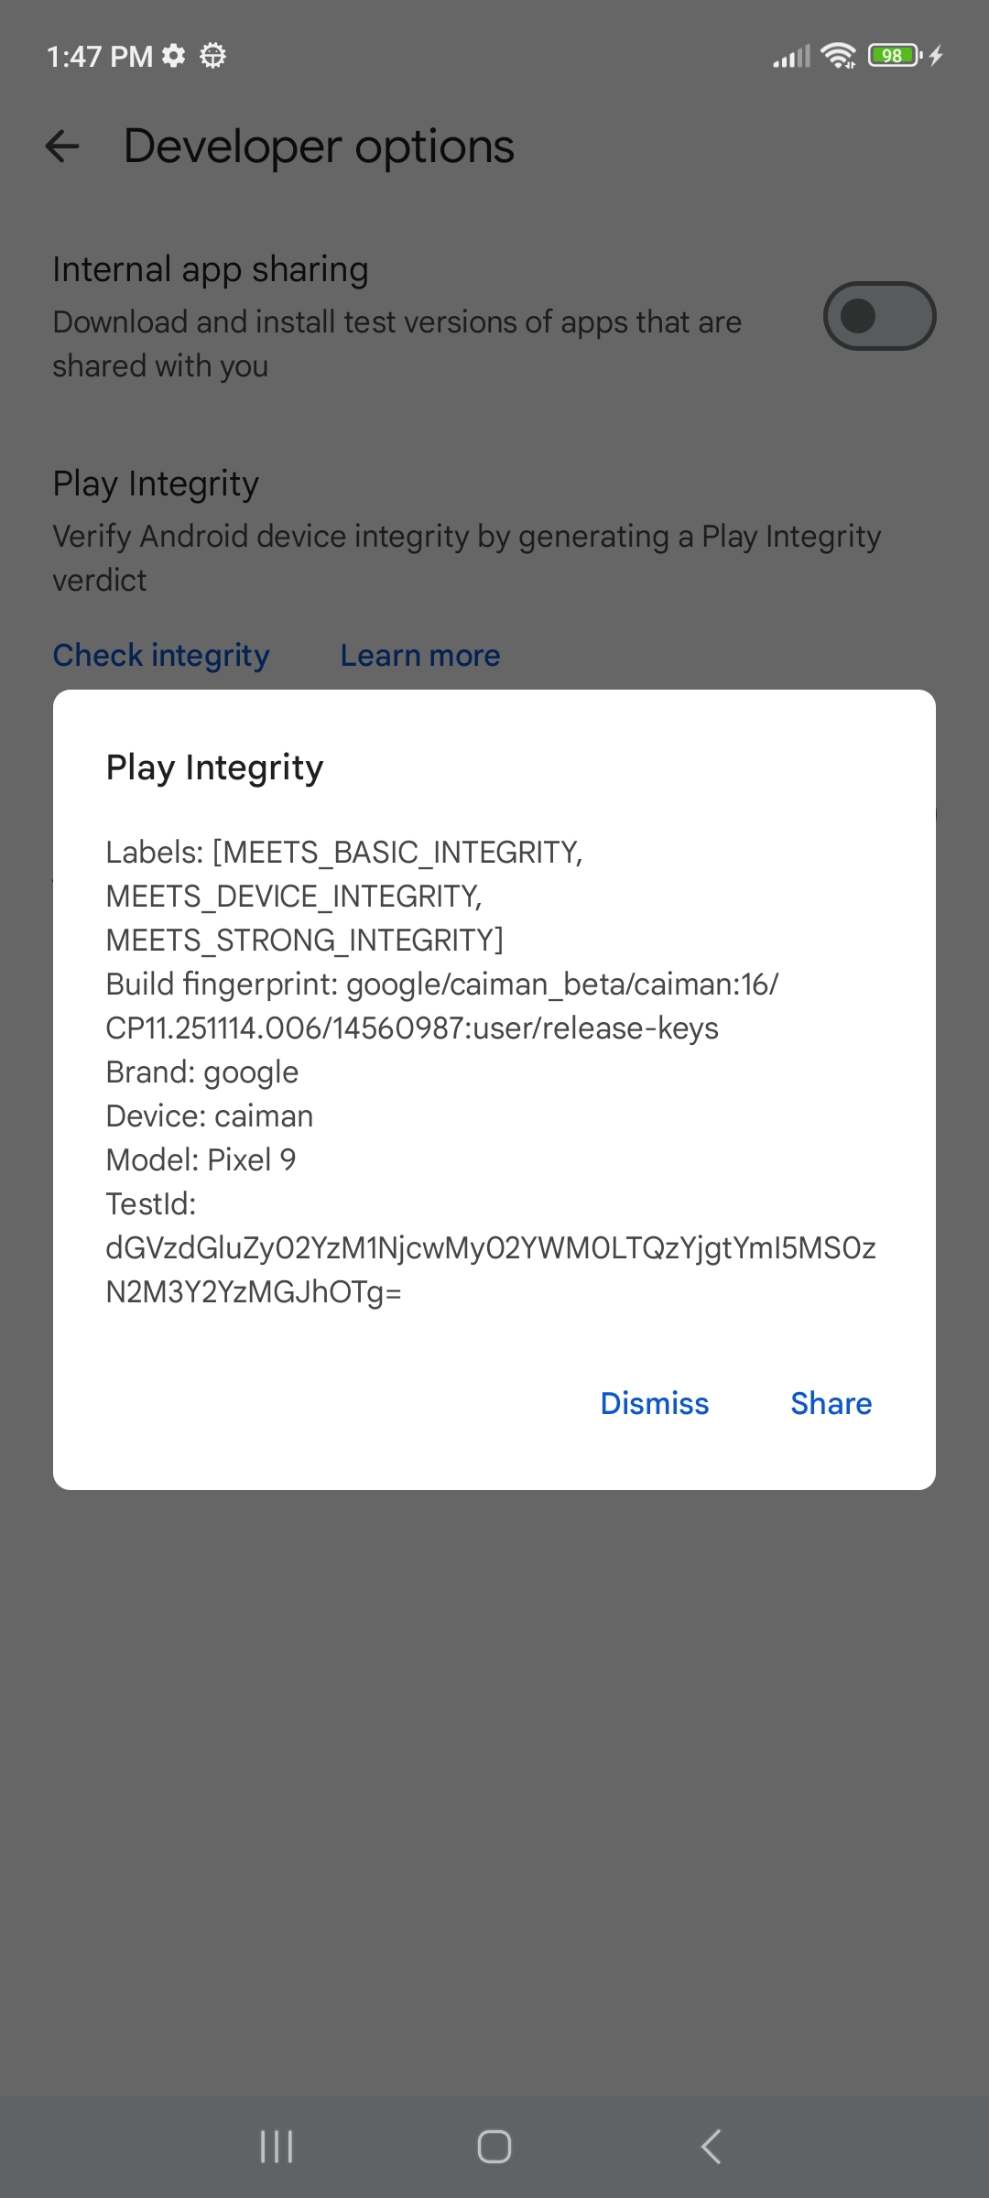
Task: Tap the Play Integrity dialog title
Action: 215,767
